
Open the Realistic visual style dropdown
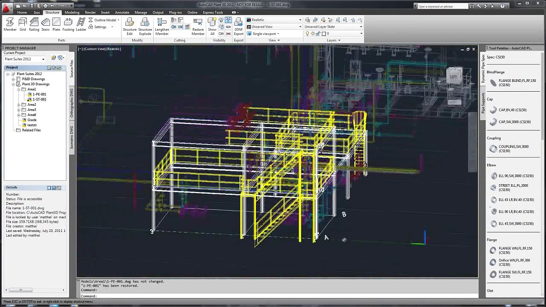[x=274, y=20]
